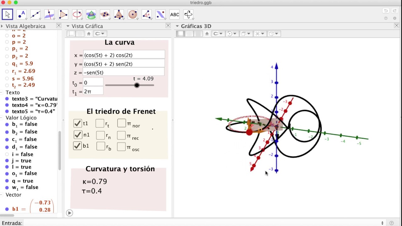This screenshot has width=402, height=226.
Task: Click the Undo arrow icon
Action: click(x=386, y=11)
